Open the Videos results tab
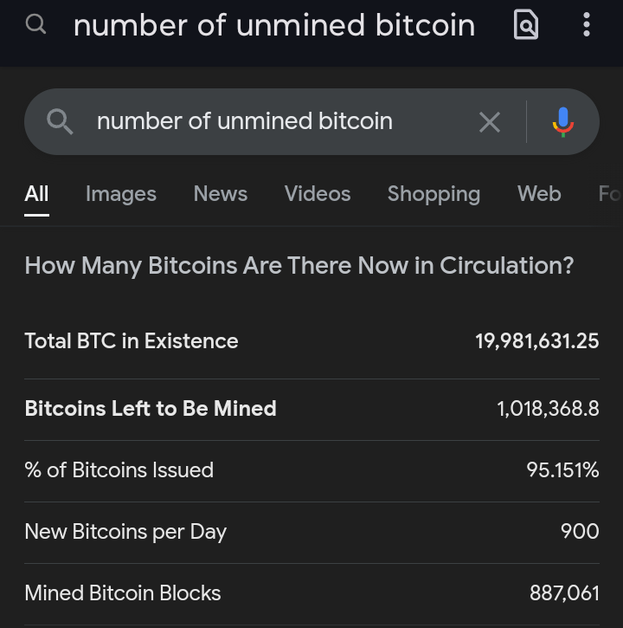Image resolution: width=623 pixels, height=628 pixels. pyautogui.click(x=318, y=194)
